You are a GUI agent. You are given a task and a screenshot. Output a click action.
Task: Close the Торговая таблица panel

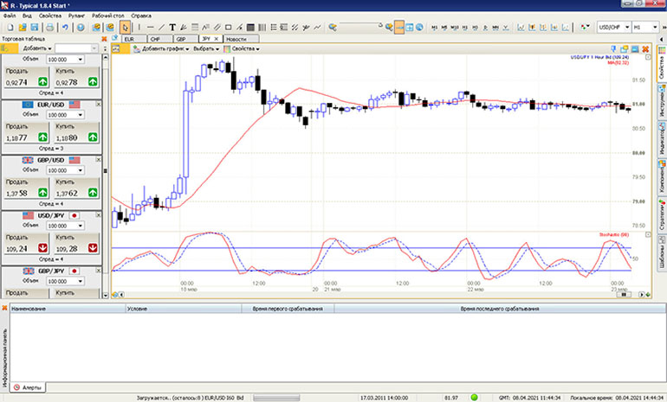point(104,39)
